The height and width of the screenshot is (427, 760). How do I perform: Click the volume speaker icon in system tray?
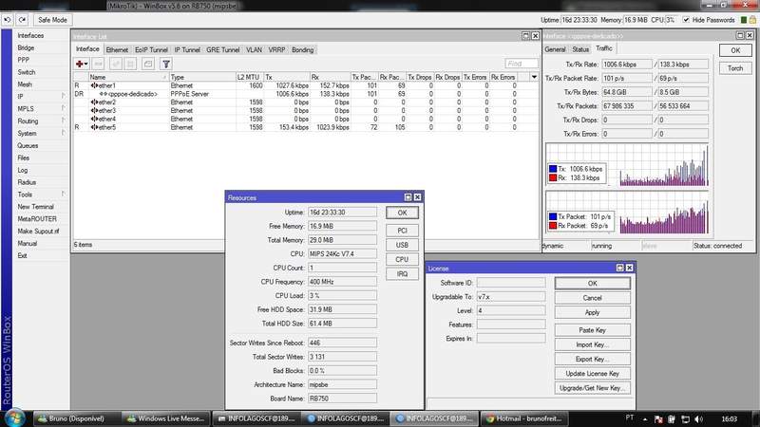coord(698,418)
